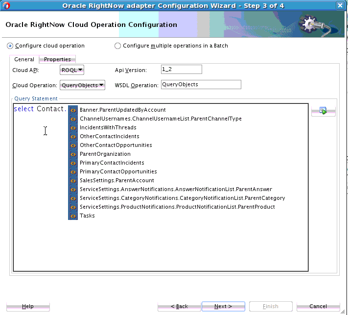Screen dimensions: 348x315
Task: Switch to the General tab
Action: [24, 59]
